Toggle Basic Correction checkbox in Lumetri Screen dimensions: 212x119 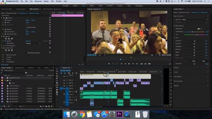point(208,16)
